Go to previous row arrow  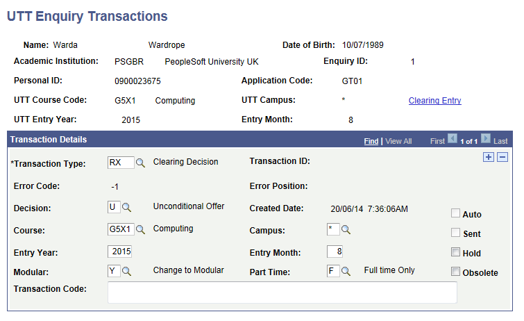pos(453,140)
